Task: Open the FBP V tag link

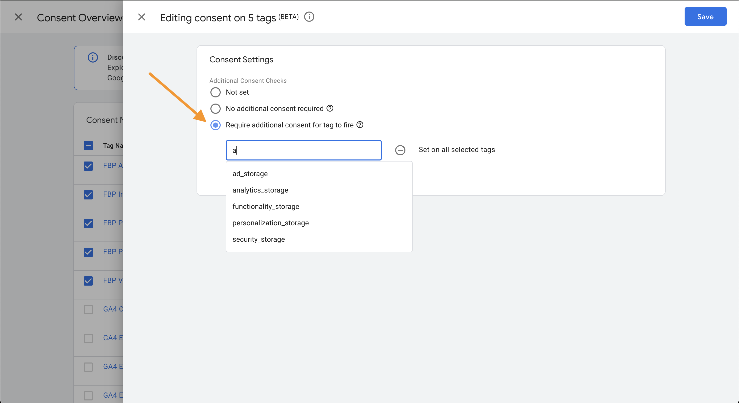Action: pos(113,280)
